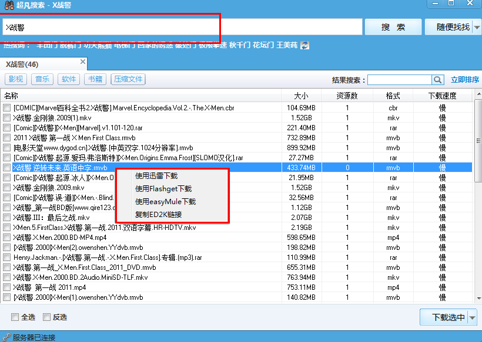
Task: Click the scrollbar down arrow of results list
Action: tap(478, 298)
